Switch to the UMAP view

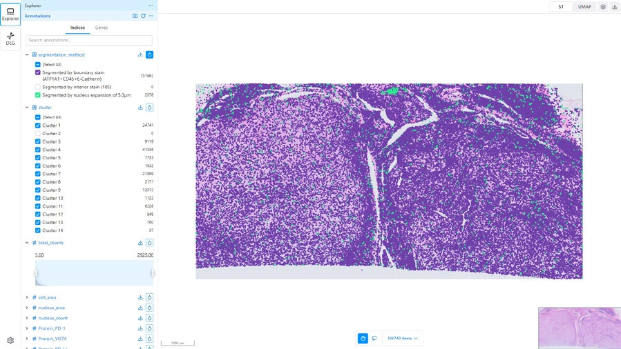(584, 7)
